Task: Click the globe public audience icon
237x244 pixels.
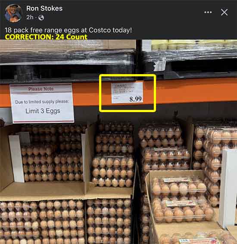Action: coord(41,18)
